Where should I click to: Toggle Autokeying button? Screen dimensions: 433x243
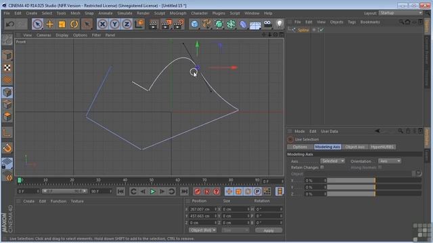click(x=206, y=192)
